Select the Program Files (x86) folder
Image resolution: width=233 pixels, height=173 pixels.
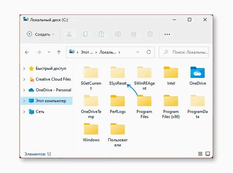(171, 107)
